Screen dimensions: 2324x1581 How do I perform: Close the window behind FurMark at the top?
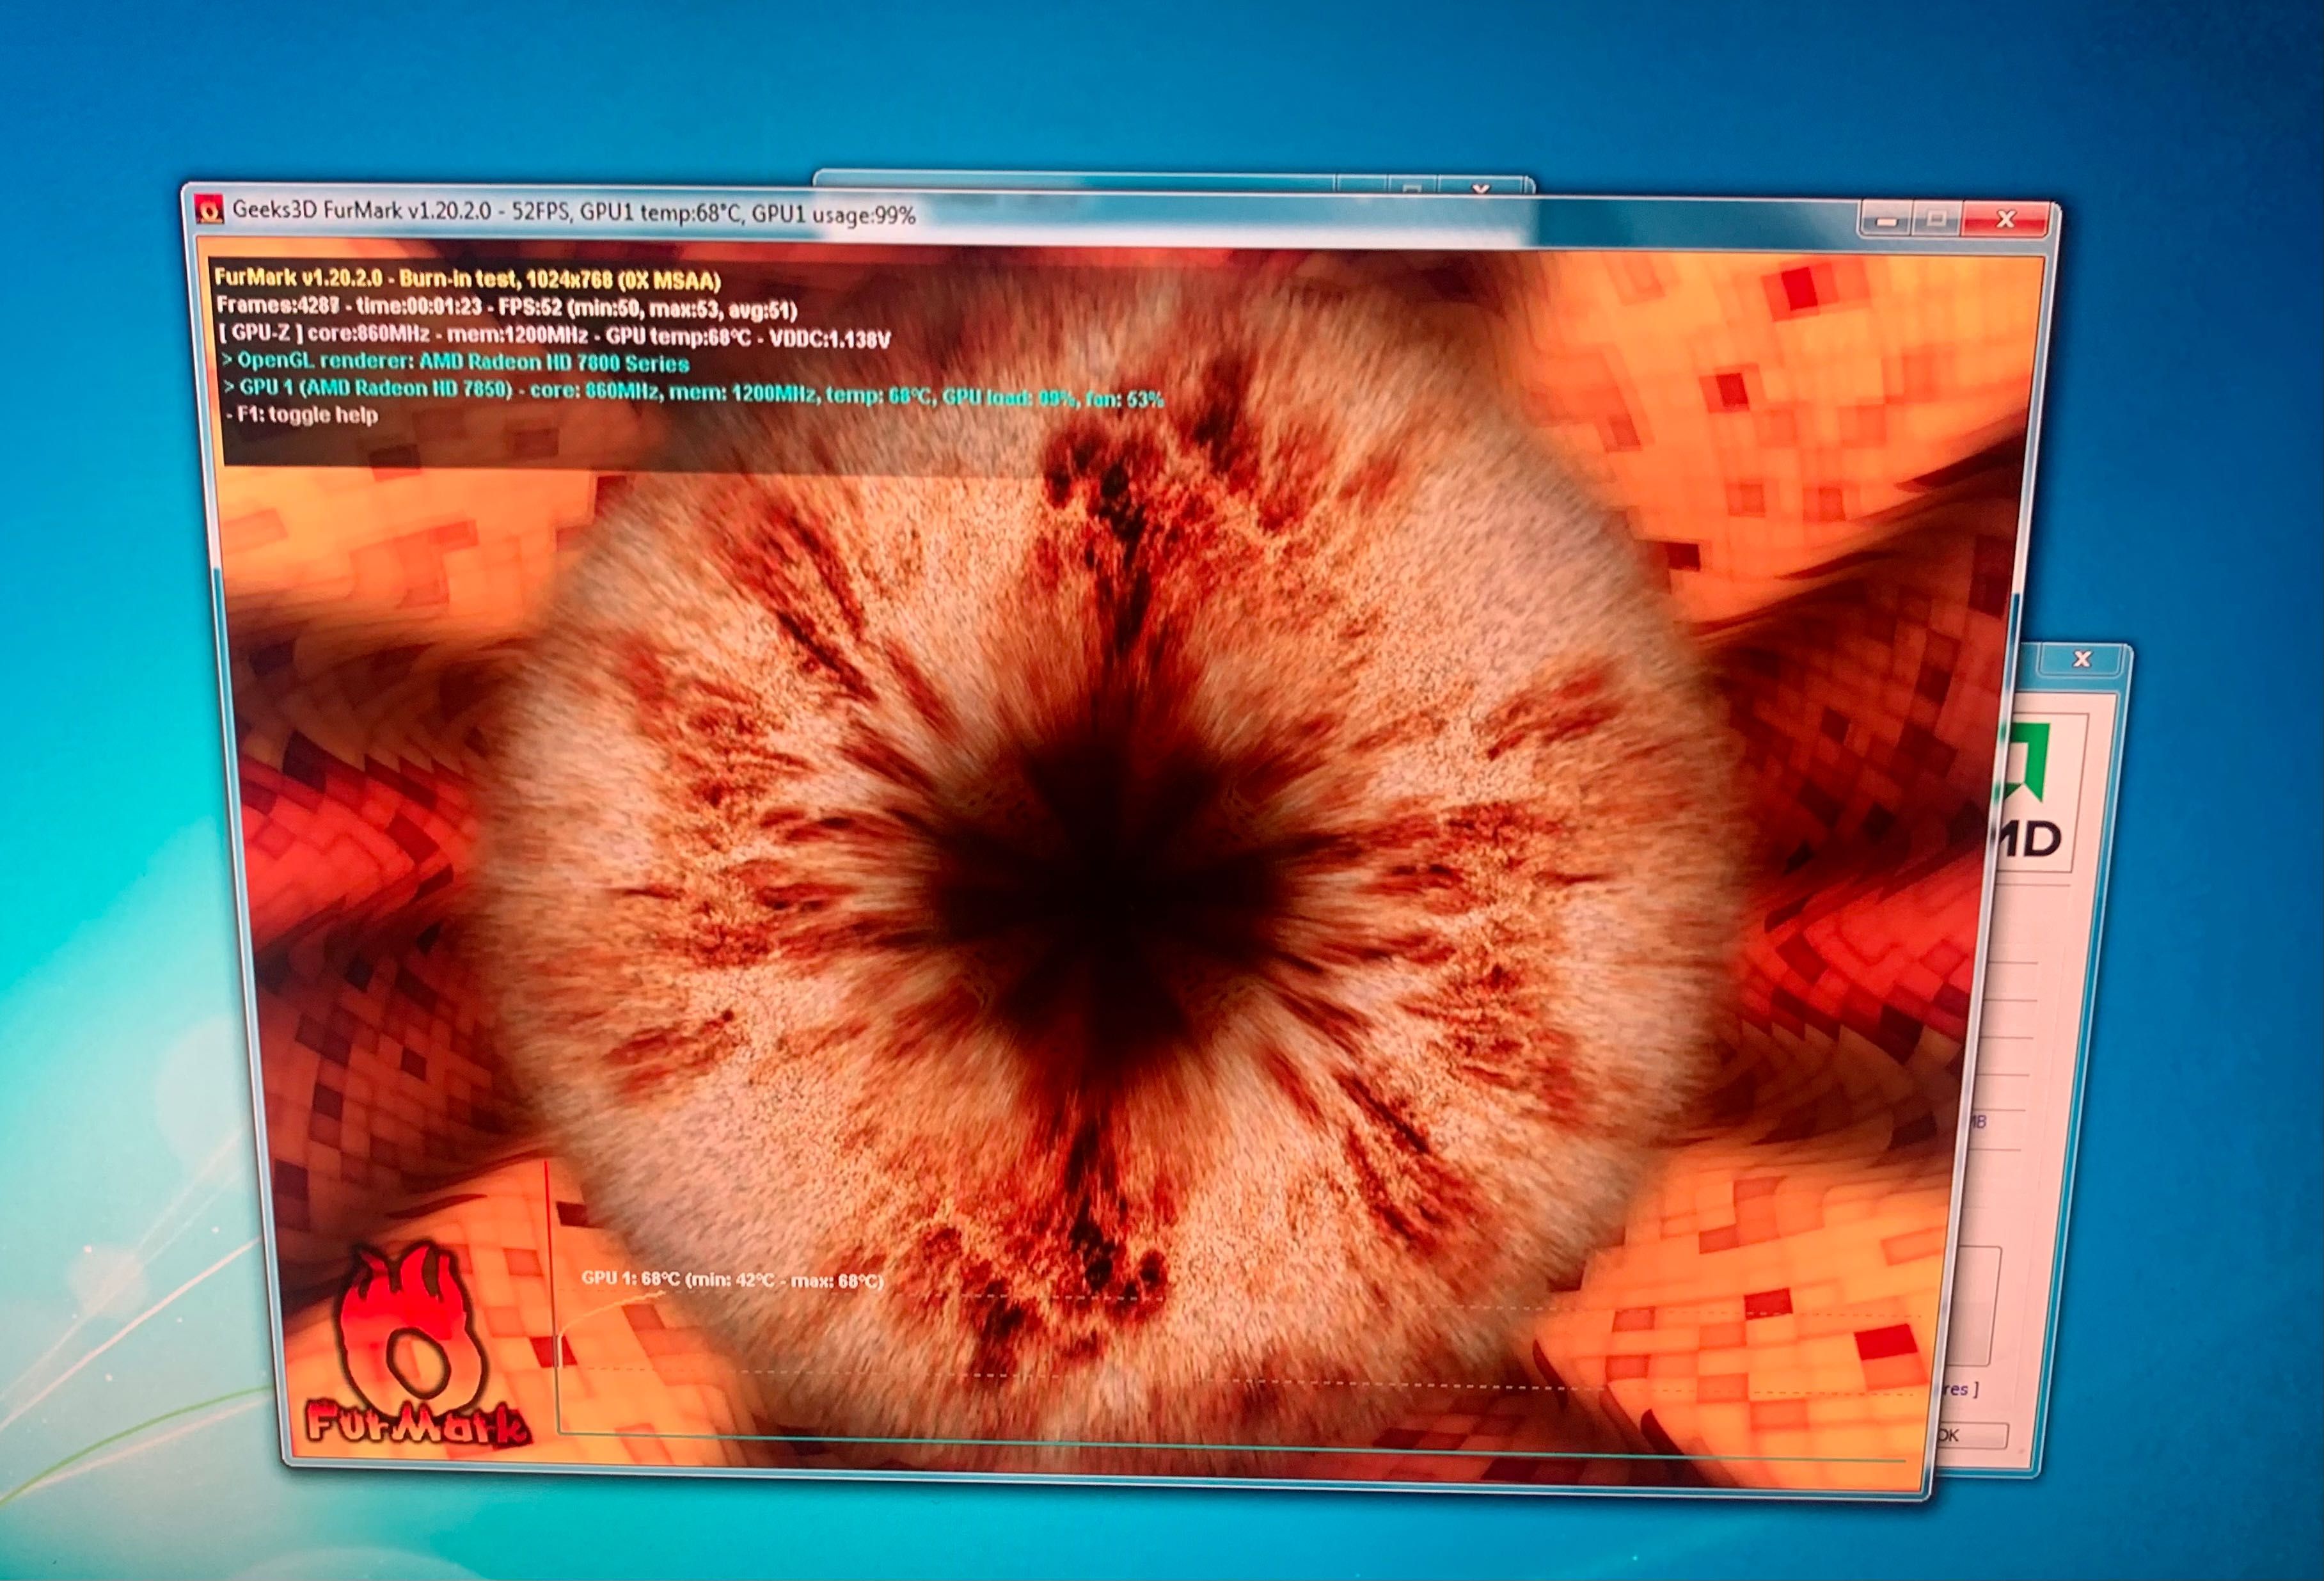tap(1481, 188)
